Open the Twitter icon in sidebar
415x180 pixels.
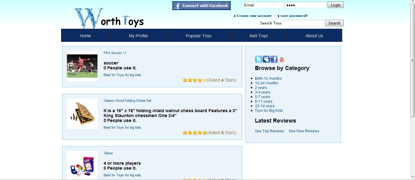pos(259,59)
